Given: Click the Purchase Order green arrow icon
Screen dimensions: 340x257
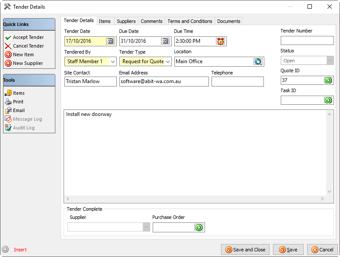Looking at the screenshot, I should (x=199, y=228).
